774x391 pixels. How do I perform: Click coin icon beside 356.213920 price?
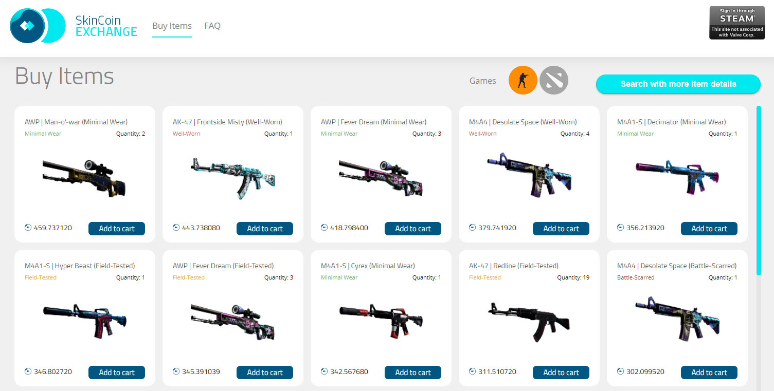click(x=620, y=228)
